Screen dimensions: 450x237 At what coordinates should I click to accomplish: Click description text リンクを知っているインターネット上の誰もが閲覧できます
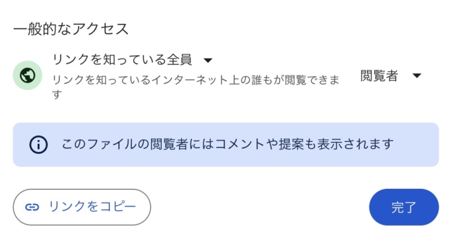[196, 87]
